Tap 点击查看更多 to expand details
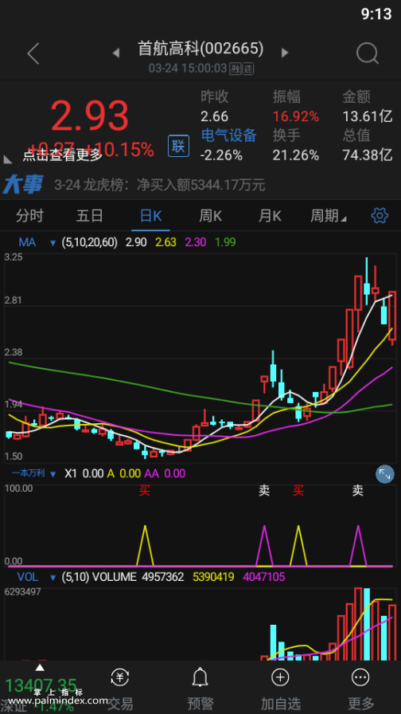401x714 pixels. [x=63, y=155]
